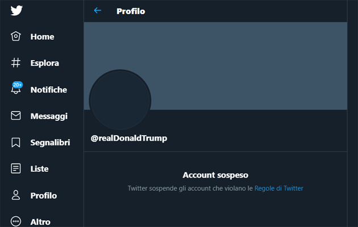Screen dimensions: 358x227
Task: Open the Segnalibri menu label
Action: coord(51,142)
